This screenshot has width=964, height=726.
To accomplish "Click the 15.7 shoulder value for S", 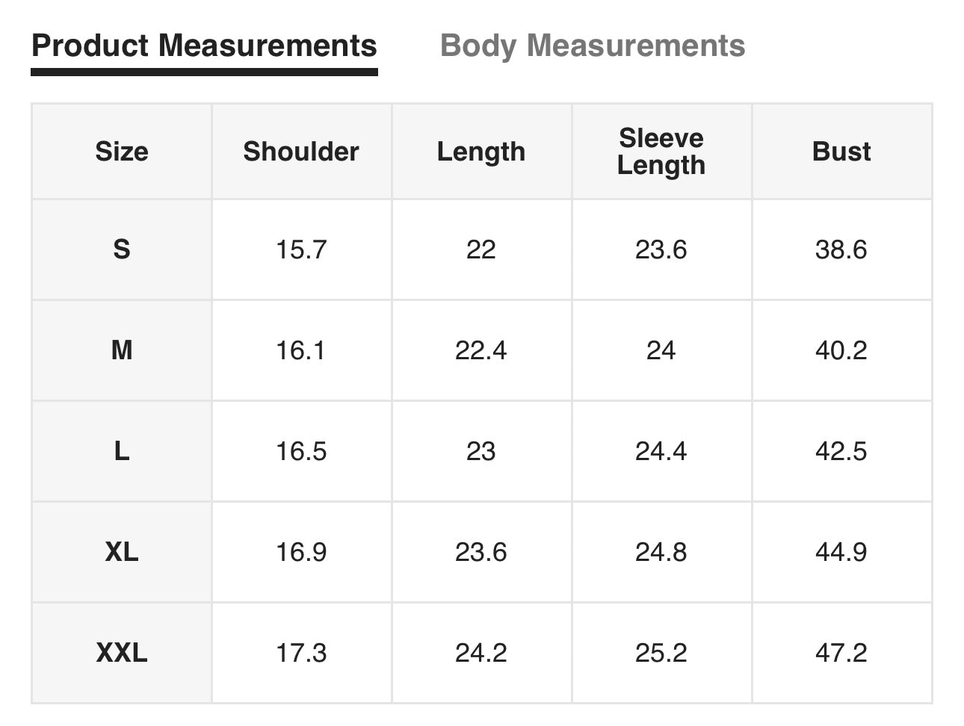I will (301, 249).
